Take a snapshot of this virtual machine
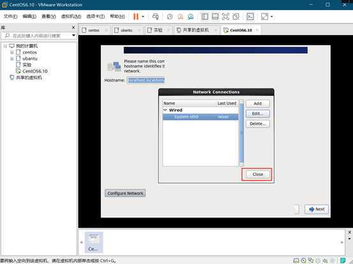This screenshot has width=353, height=264. (170, 17)
